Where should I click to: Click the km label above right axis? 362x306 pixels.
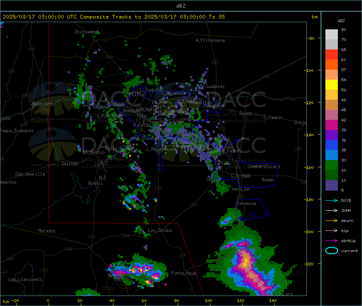[315, 17]
